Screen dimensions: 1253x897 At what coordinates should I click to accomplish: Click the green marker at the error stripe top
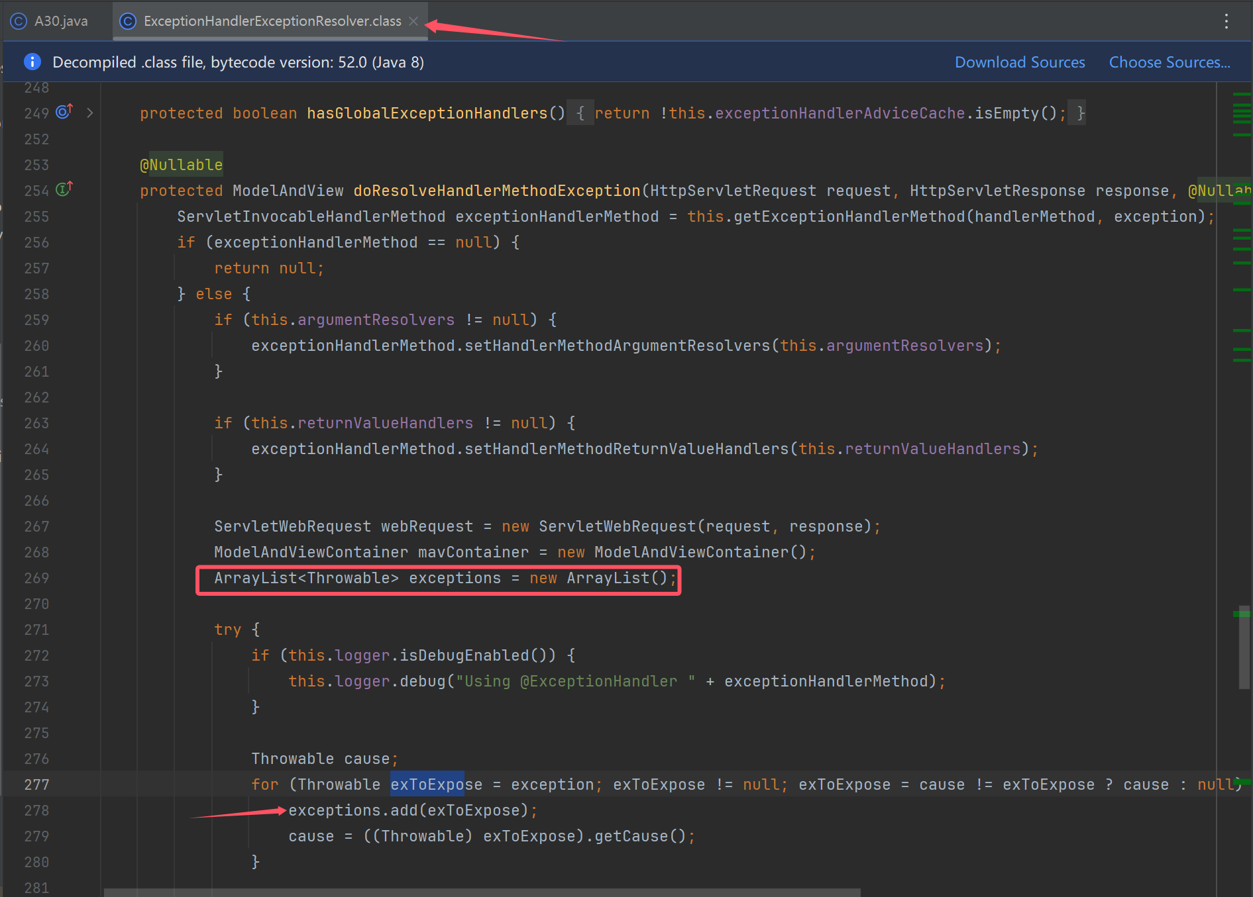[1242, 95]
